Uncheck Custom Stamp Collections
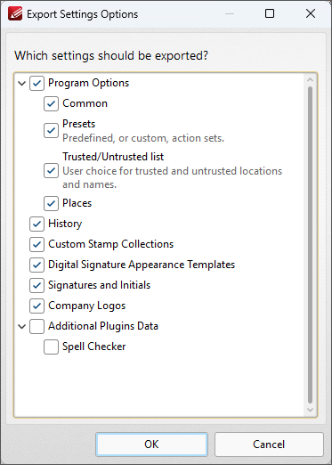 coord(36,244)
